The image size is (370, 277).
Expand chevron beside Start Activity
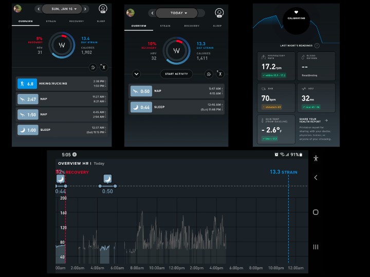point(136,74)
